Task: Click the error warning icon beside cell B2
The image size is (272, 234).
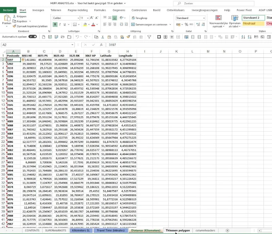Action: [x=23, y=60]
